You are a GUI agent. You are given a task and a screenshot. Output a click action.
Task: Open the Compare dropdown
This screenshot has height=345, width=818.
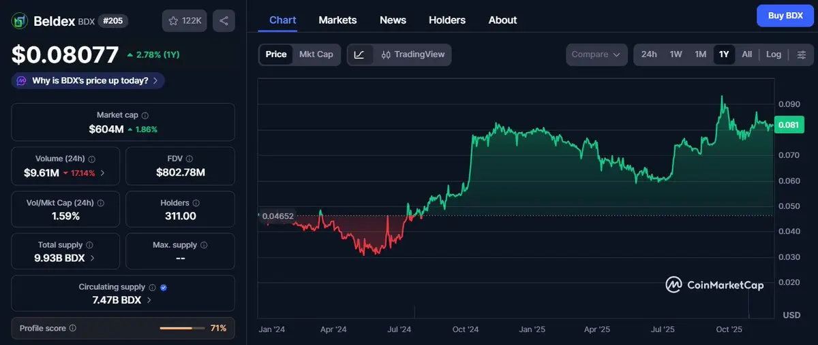tap(596, 54)
